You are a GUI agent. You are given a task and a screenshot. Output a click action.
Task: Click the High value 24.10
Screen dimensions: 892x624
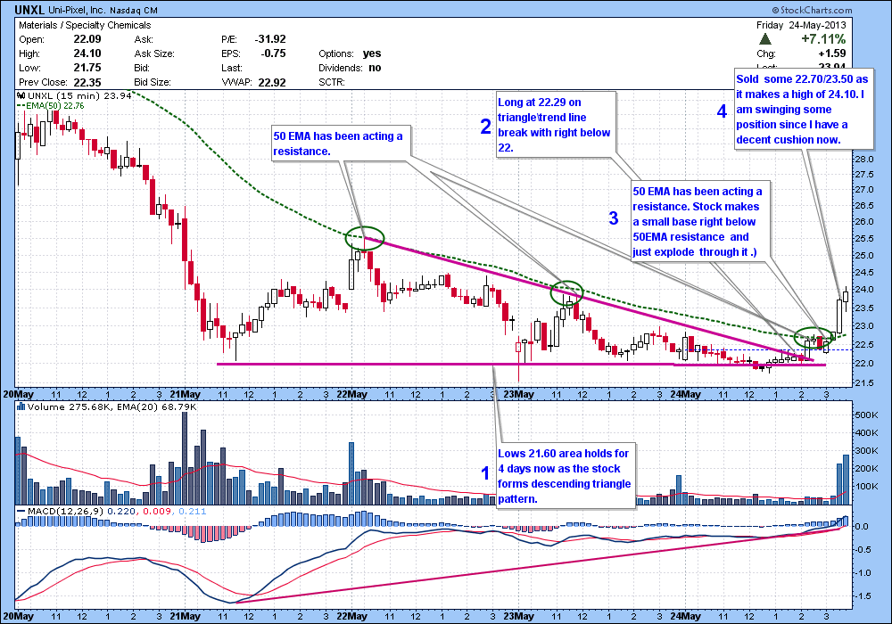coord(87,53)
